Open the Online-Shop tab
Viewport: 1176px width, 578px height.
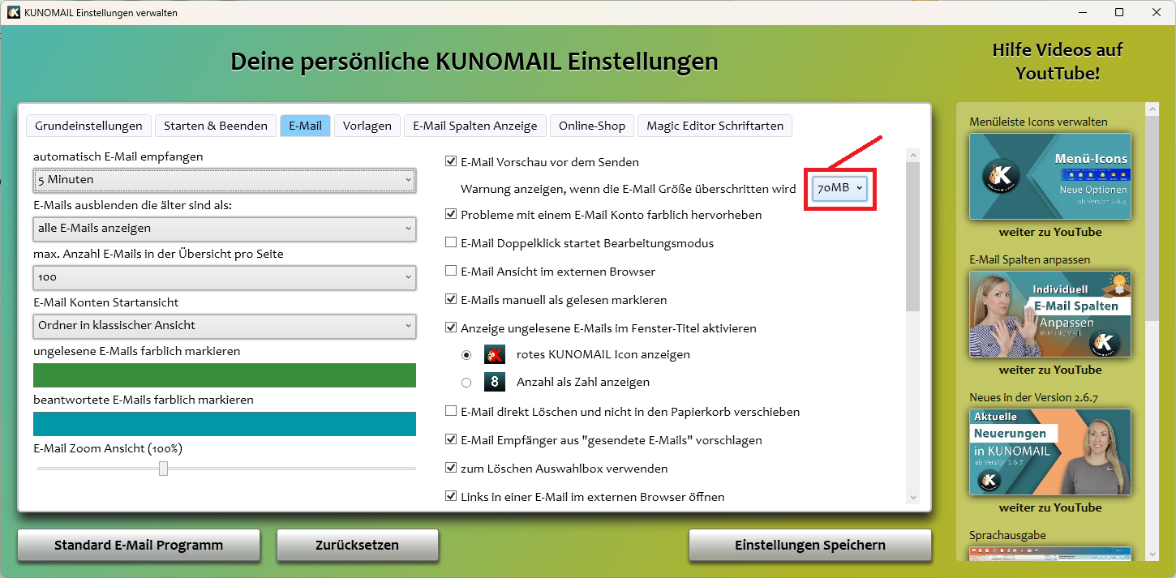[x=592, y=126]
